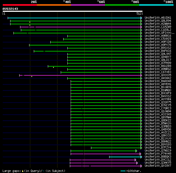Screen dimensions: 176x173
Task: Select UniRef100_B0JWY6 label
Action: click(158, 87)
